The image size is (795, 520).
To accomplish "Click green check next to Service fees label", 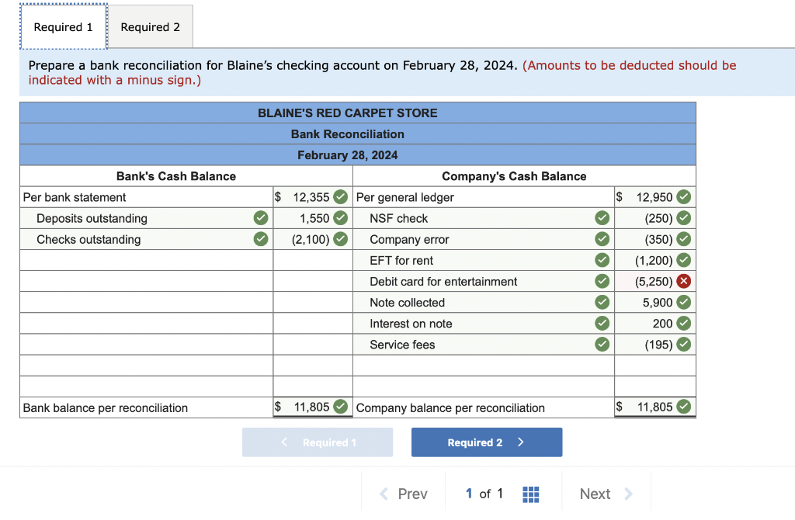I will [602, 344].
